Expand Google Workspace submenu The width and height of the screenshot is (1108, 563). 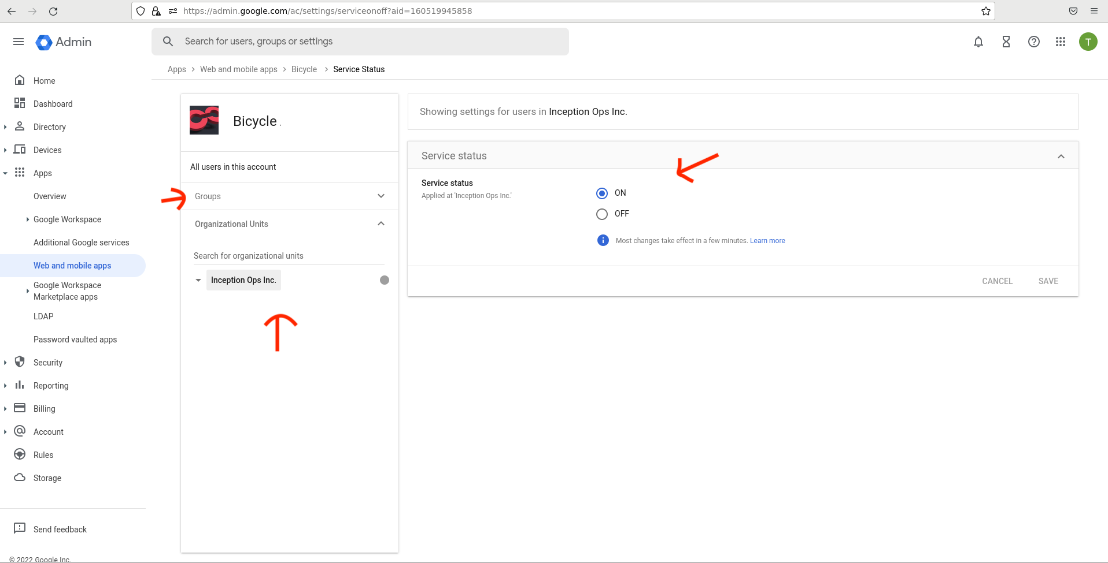[x=27, y=219]
